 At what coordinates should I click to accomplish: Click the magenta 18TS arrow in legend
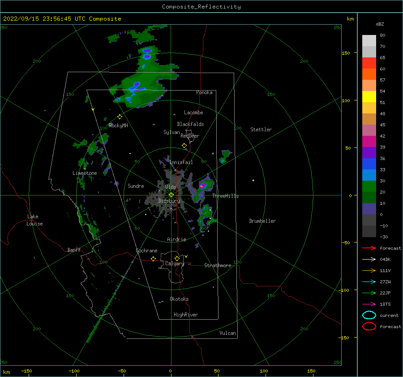369,304
